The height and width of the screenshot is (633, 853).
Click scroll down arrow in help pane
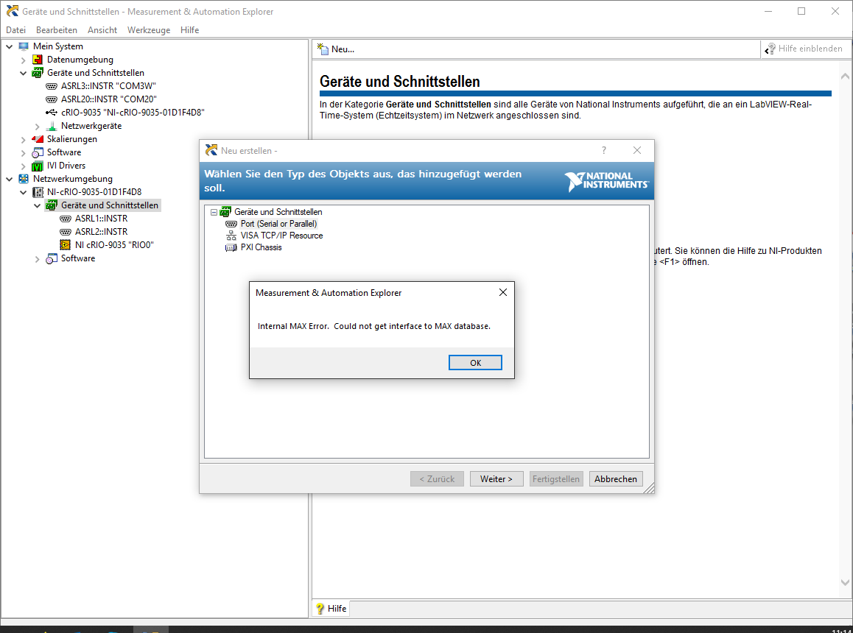tap(846, 582)
